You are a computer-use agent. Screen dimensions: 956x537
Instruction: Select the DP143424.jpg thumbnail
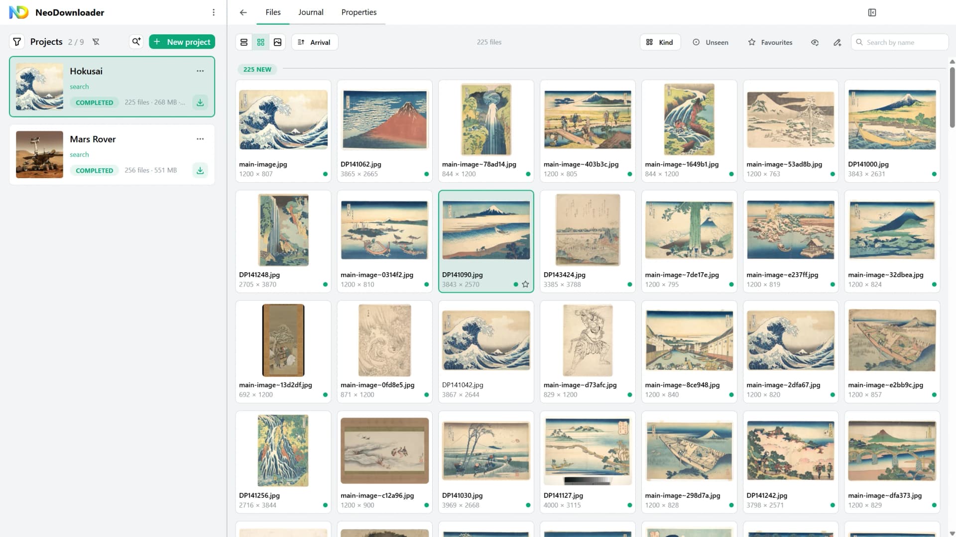pos(588,230)
